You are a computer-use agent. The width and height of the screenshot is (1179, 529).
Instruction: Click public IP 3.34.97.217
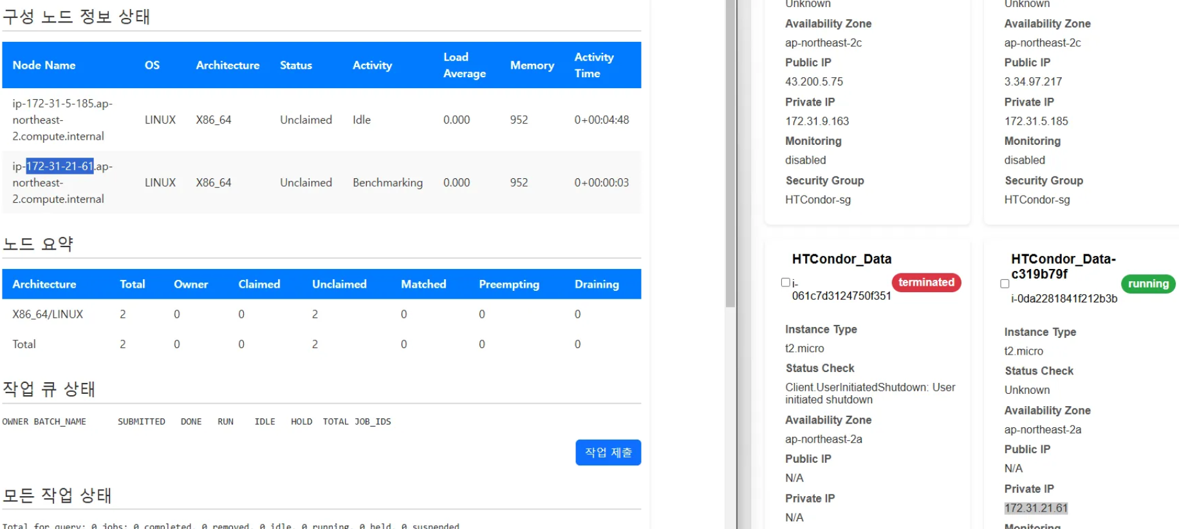[x=1033, y=82]
